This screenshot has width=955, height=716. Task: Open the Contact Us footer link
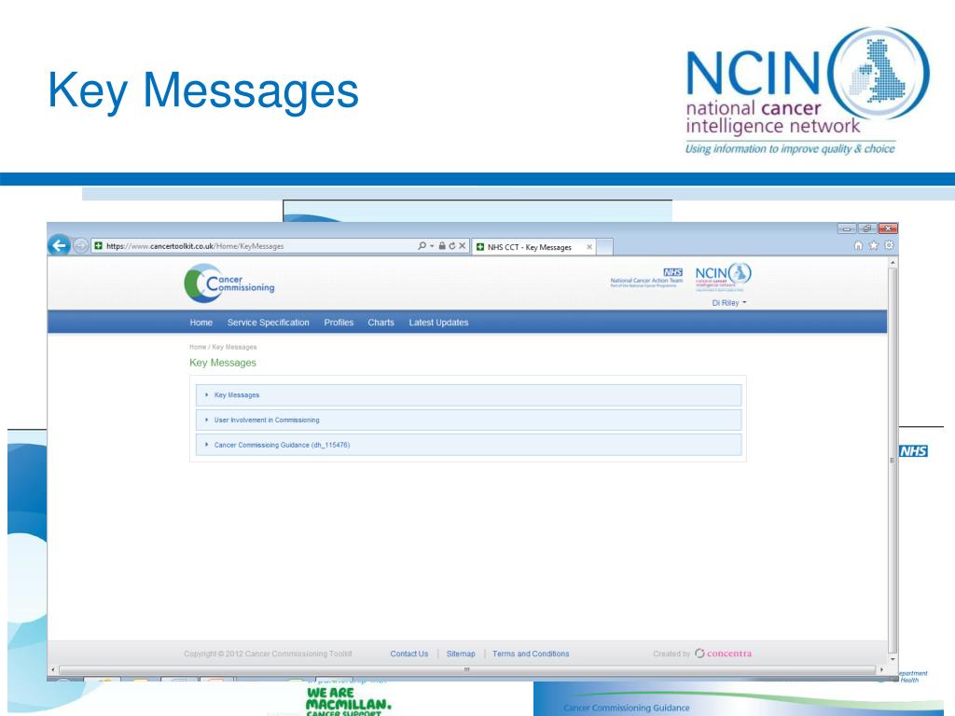click(x=409, y=654)
